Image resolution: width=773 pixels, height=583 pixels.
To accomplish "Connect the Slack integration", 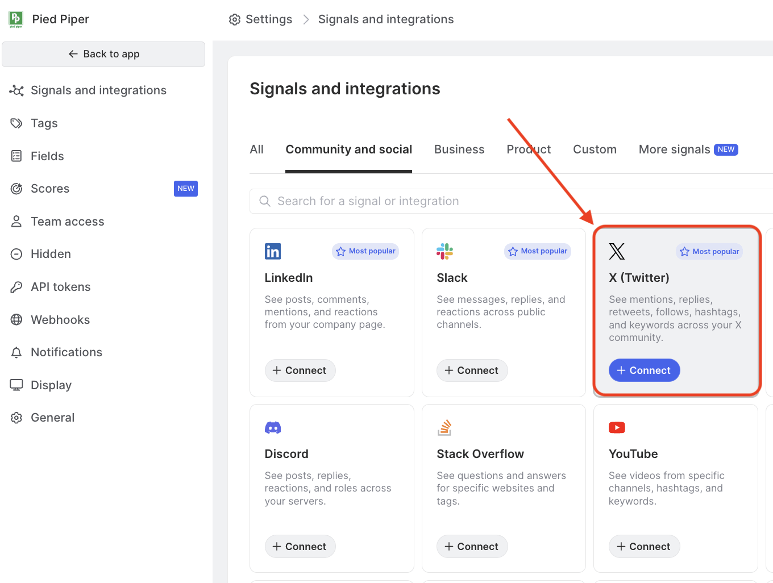I will tap(472, 370).
